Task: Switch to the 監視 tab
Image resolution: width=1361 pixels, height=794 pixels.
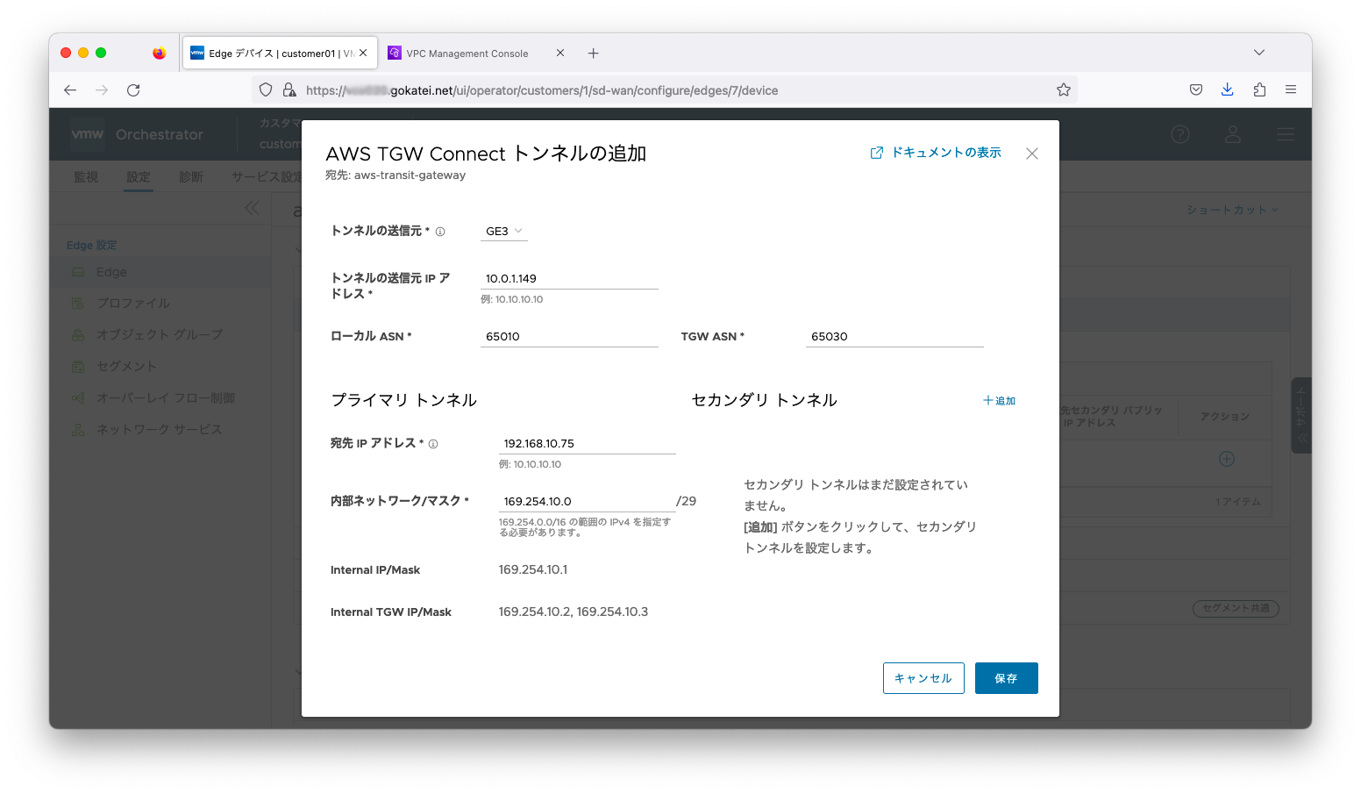Action: (x=86, y=177)
